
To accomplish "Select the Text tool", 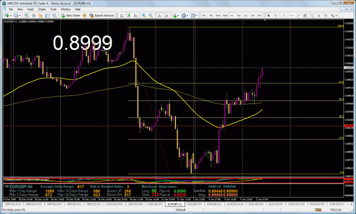I will click(x=319, y=15).
